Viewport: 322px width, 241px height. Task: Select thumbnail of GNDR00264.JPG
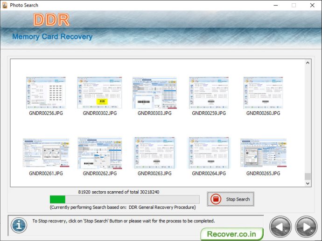[209, 153]
